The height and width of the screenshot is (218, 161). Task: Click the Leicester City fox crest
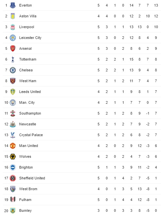13,38
